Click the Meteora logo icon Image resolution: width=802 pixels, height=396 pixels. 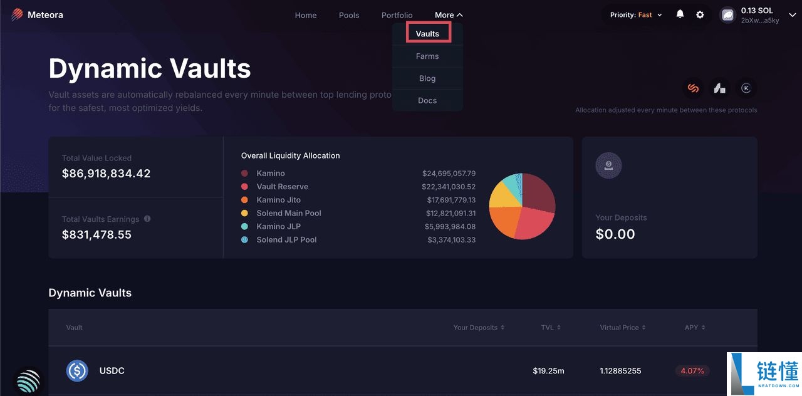coord(17,15)
